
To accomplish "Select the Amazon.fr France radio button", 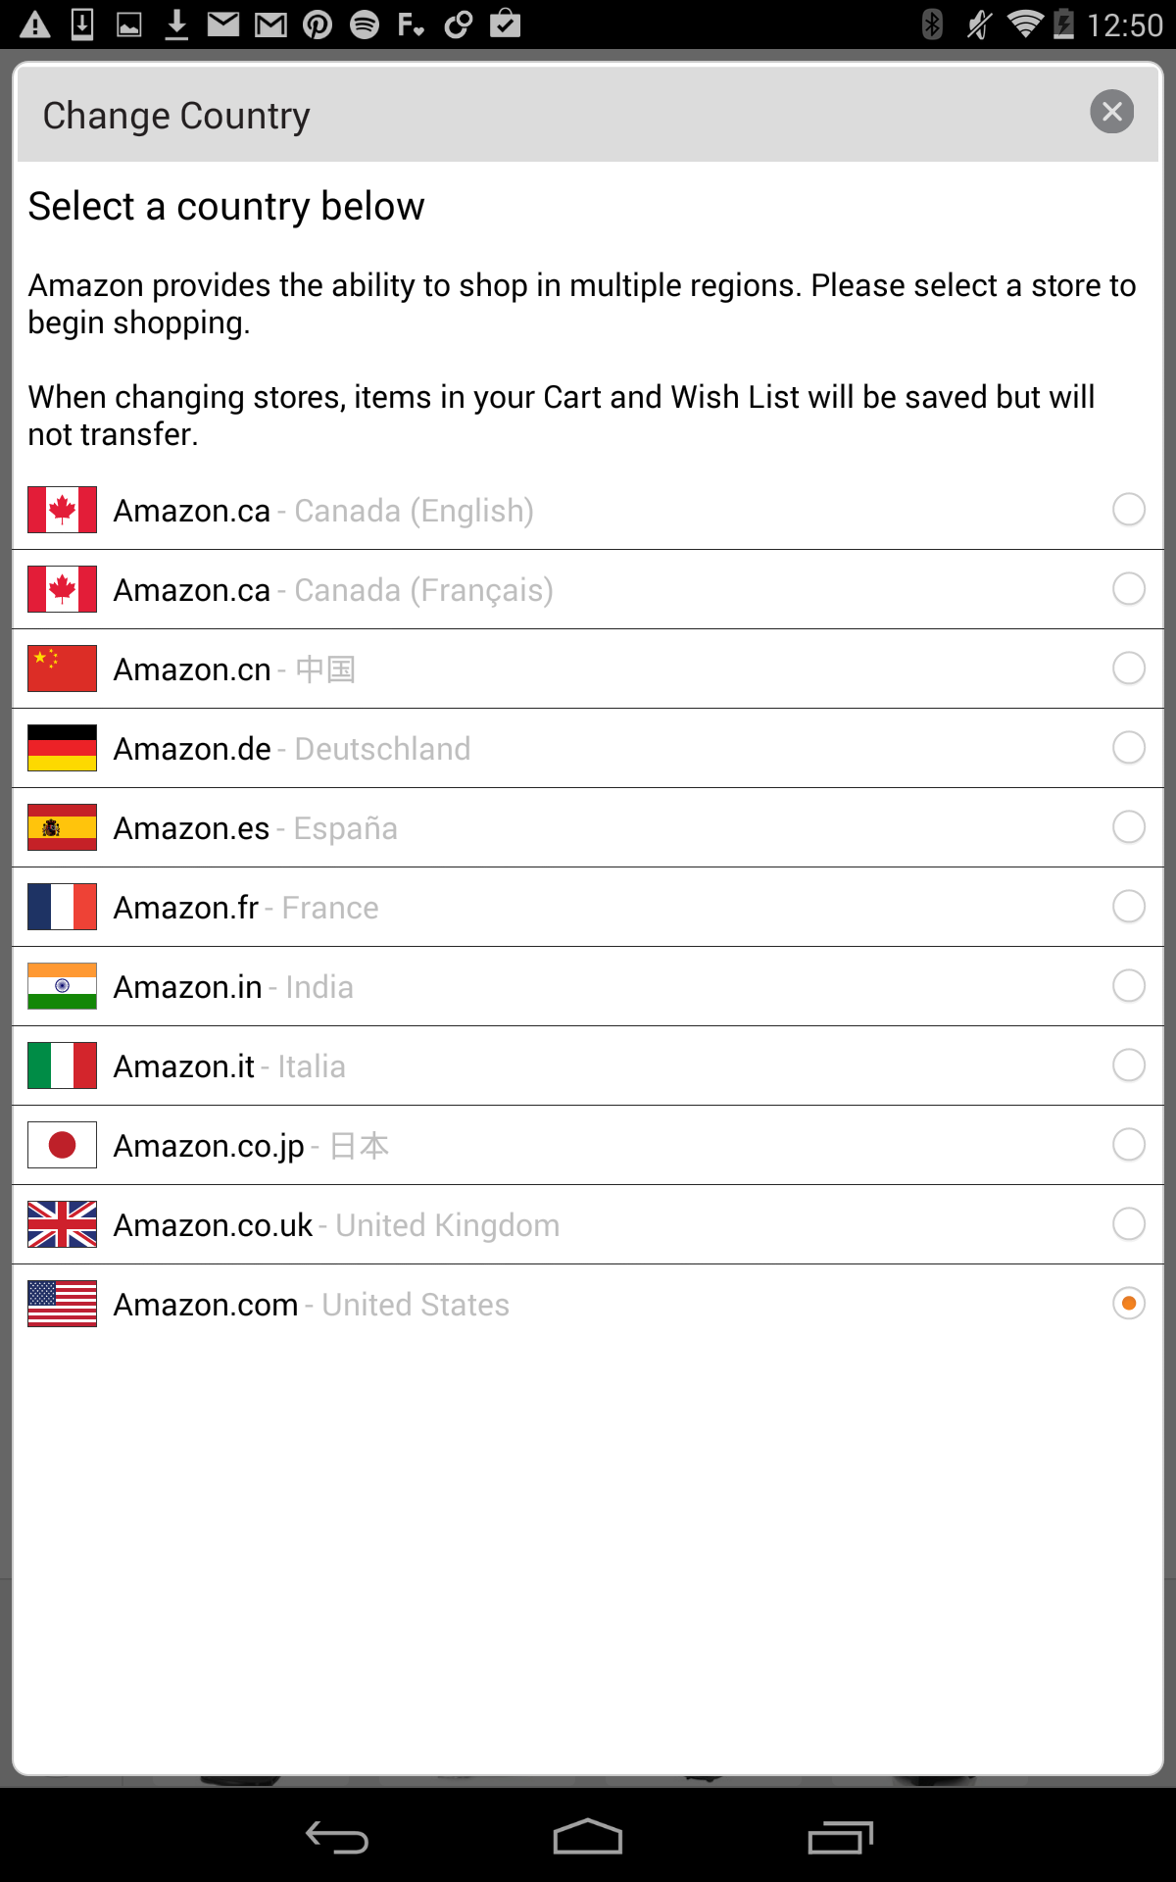I will click(1128, 907).
